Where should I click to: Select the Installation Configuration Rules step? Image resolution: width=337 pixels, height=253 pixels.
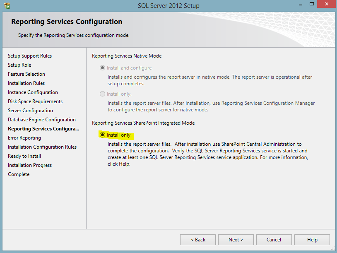click(42, 147)
